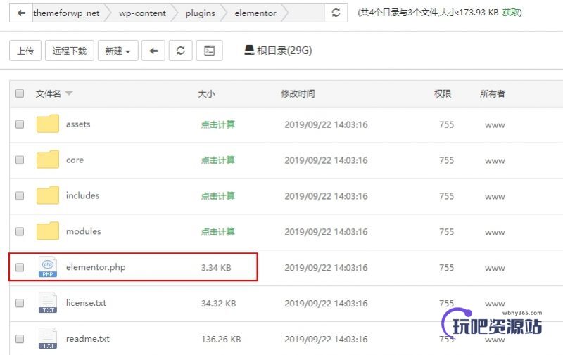Click the www owner in core row

click(495, 161)
